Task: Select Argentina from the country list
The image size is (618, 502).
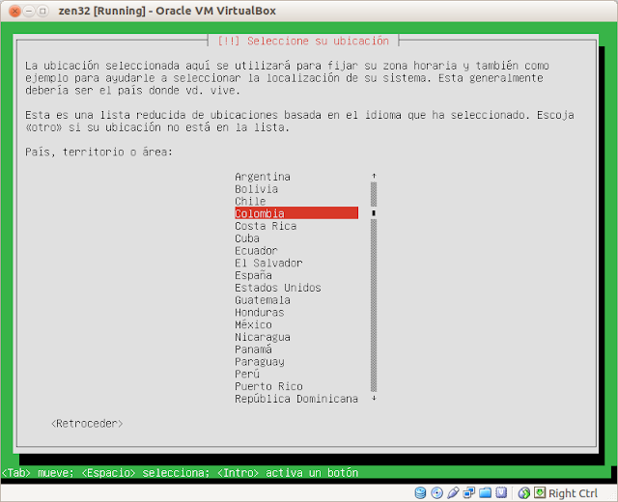Action: pos(296,177)
